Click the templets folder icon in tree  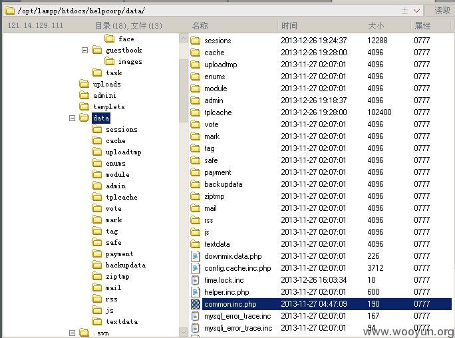point(84,106)
